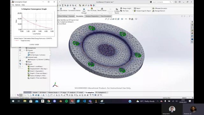204x115 pixels.
Task: Click the weather widget 18°C Partly cloudy
Action: pyautogui.click(x=145, y=101)
